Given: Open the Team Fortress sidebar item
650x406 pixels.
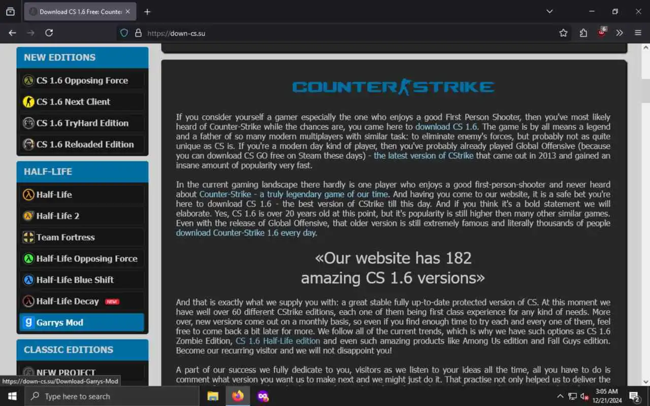Looking at the screenshot, I should click(82, 237).
